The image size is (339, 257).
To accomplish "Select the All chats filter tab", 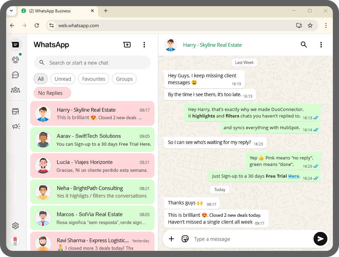I will 41,79.
